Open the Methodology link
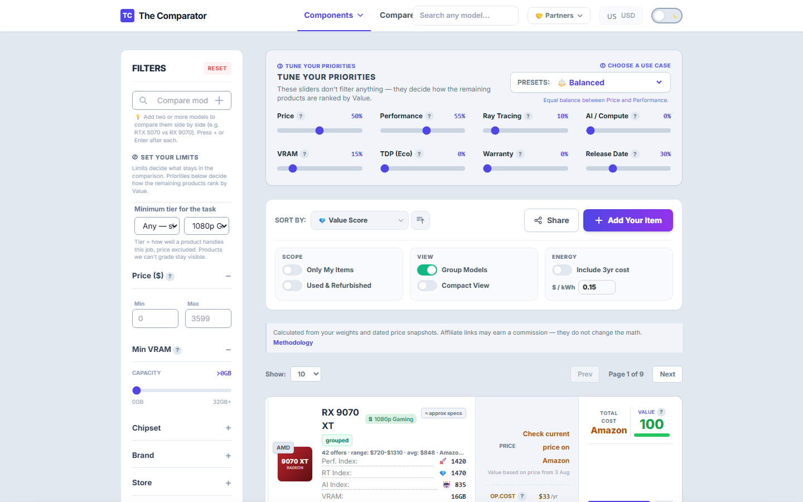 click(293, 342)
